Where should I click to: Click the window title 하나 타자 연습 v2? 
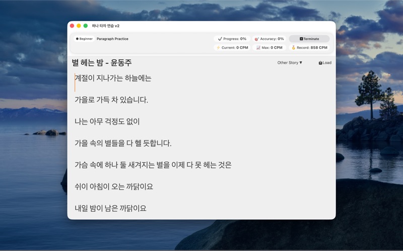coord(106,26)
